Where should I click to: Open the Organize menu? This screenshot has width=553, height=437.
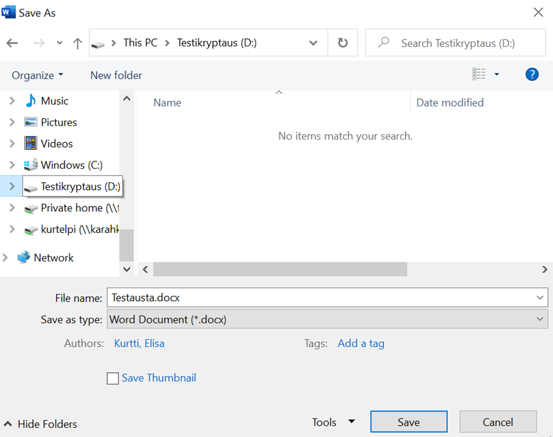click(x=37, y=75)
